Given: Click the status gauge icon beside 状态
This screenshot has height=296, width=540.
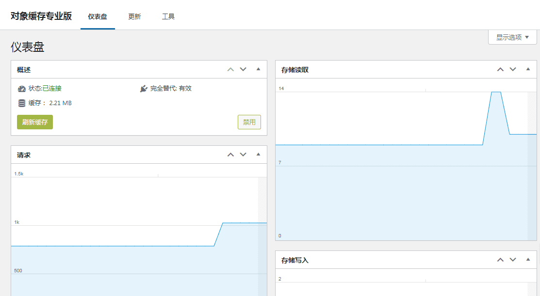Looking at the screenshot, I should coord(22,89).
